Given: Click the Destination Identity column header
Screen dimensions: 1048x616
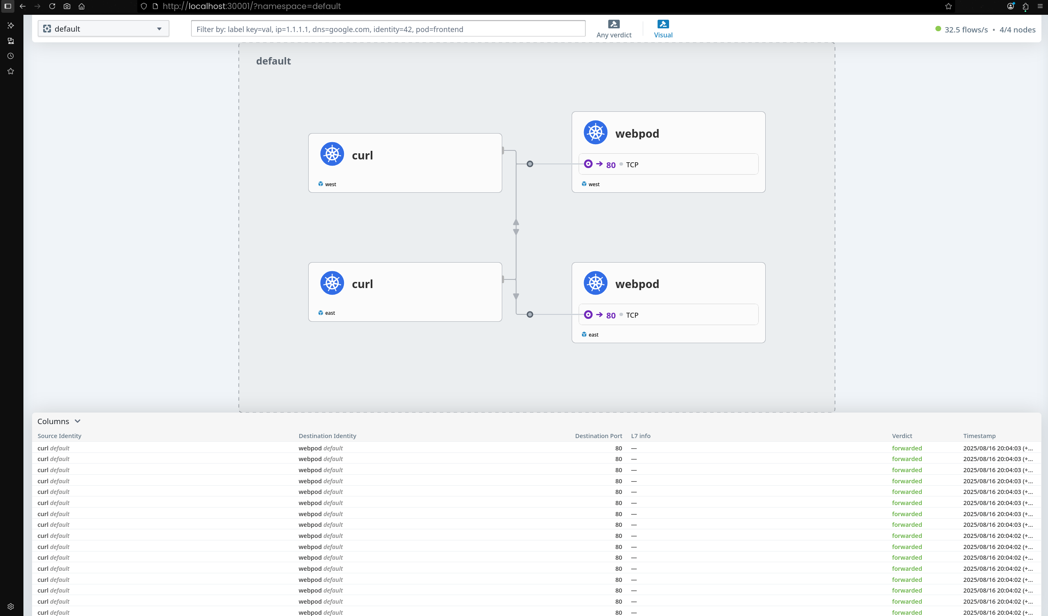Looking at the screenshot, I should [x=327, y=436].
